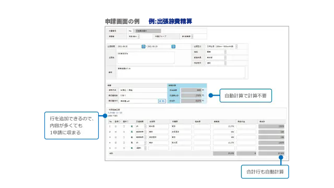Toggle the checkbox in the first checkbox column header
The width and height of the screenshot is (334, 188).
pos(120,122)
